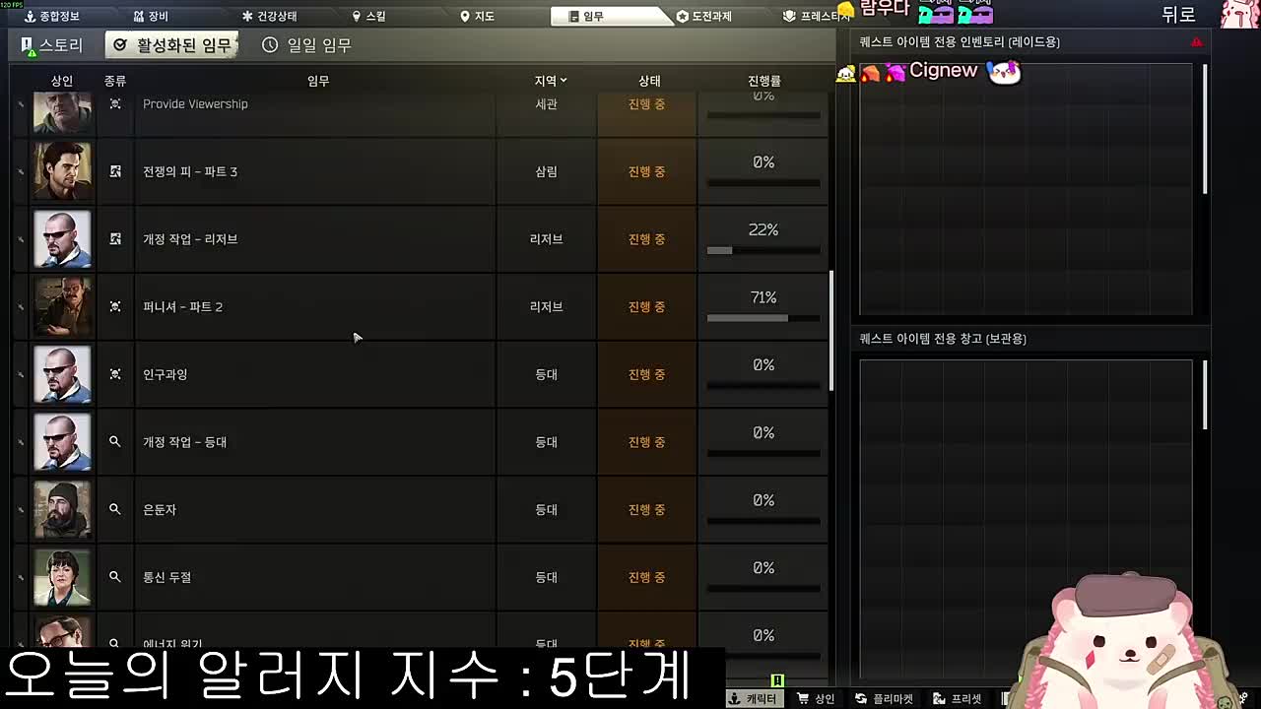Click the search icon for 은둔자
1261x709 pixels.
(115, 509)
